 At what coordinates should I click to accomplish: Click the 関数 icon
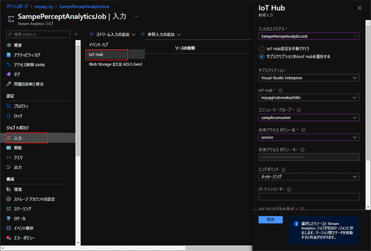tap(9, 148)
